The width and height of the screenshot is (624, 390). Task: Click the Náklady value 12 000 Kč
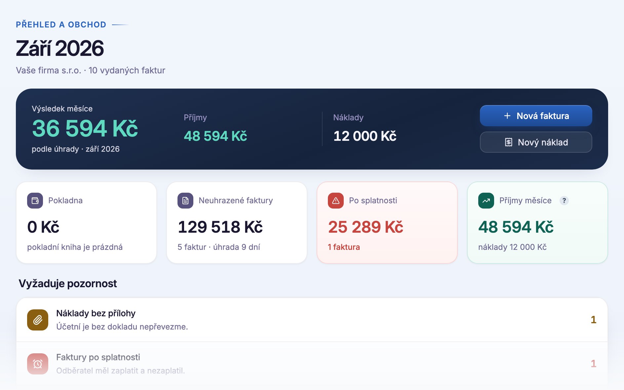click(365, 136)
